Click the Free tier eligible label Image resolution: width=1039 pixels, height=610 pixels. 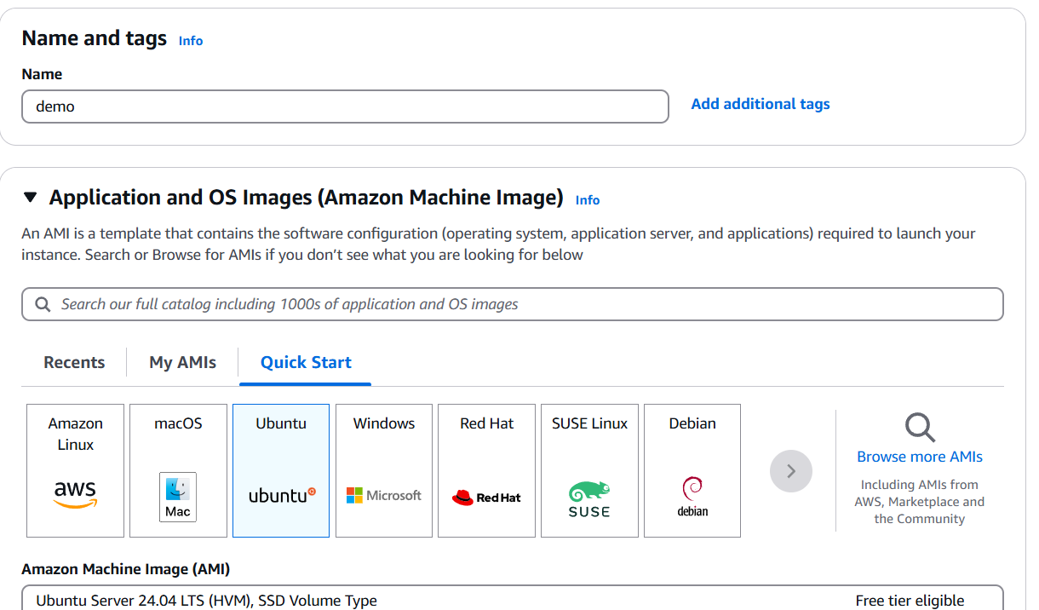pyautogui.click(x=910, y=601)
